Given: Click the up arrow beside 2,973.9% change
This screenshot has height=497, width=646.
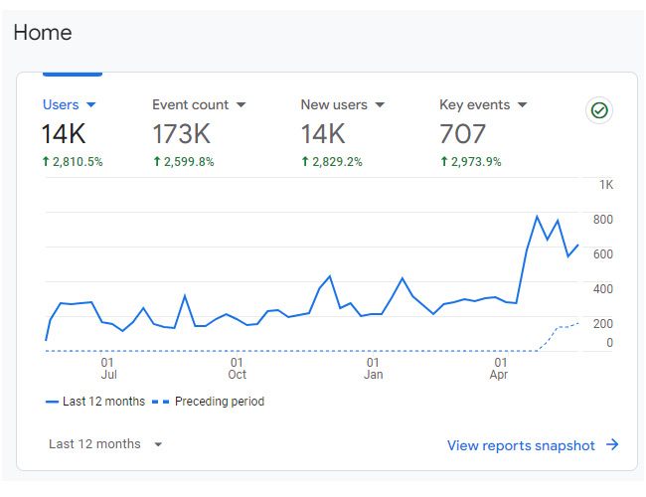Looking at the screenshot, I should point(444,161).
